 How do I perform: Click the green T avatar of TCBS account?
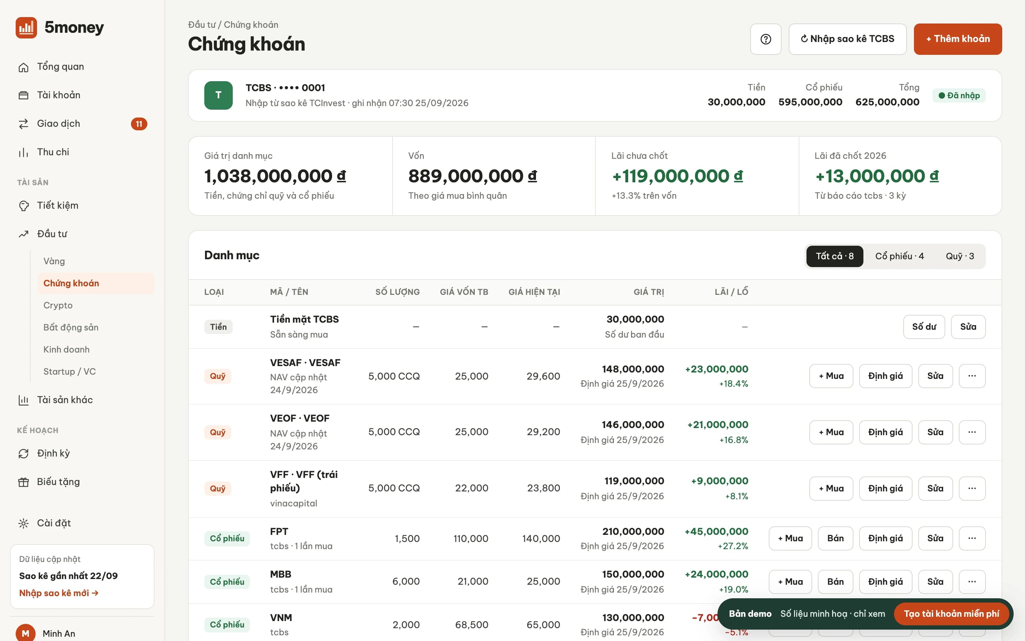click(x=218, y=95)
